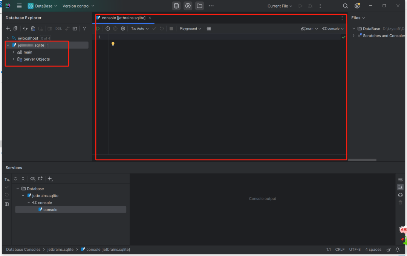Toggle in-editor results table icon

point(209,29)
